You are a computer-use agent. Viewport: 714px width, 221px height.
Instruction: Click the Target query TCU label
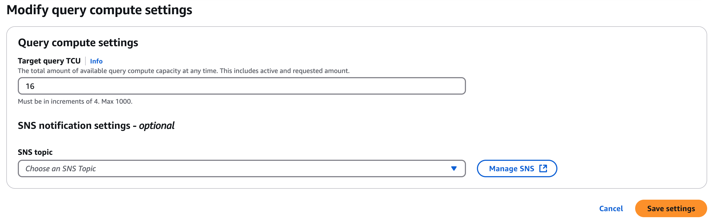coord(49,61)
